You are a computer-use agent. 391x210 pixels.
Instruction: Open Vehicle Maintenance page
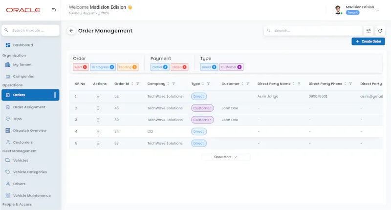pos(32,195)
